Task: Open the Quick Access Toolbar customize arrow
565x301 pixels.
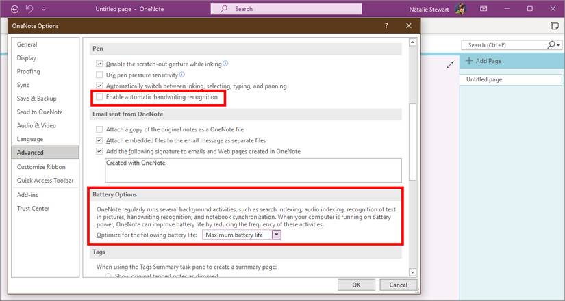Action: click(44, 9)
